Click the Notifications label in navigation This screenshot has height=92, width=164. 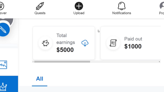coord(122,13)
